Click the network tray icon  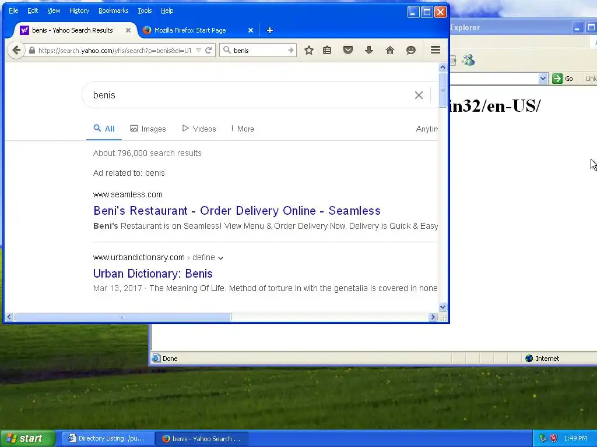click(x=543, y=438)
